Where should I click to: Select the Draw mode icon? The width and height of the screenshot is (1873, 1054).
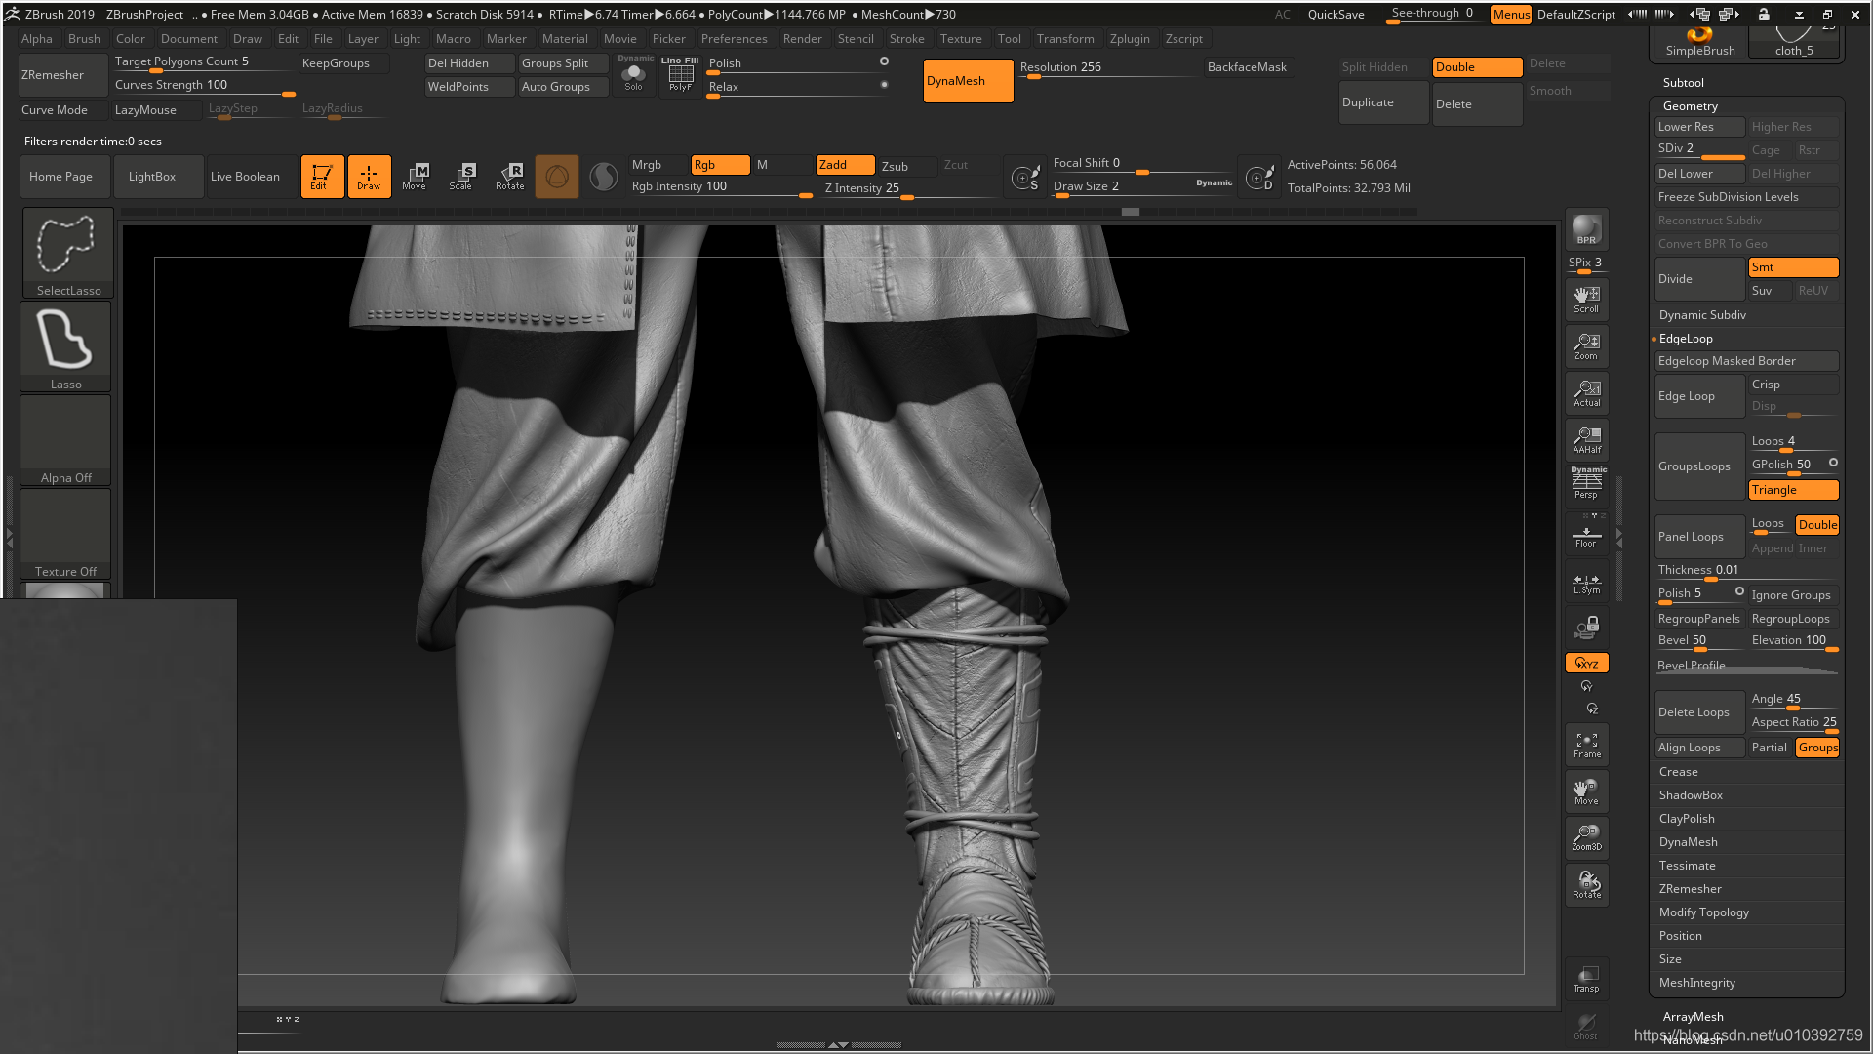pos(369,177)
